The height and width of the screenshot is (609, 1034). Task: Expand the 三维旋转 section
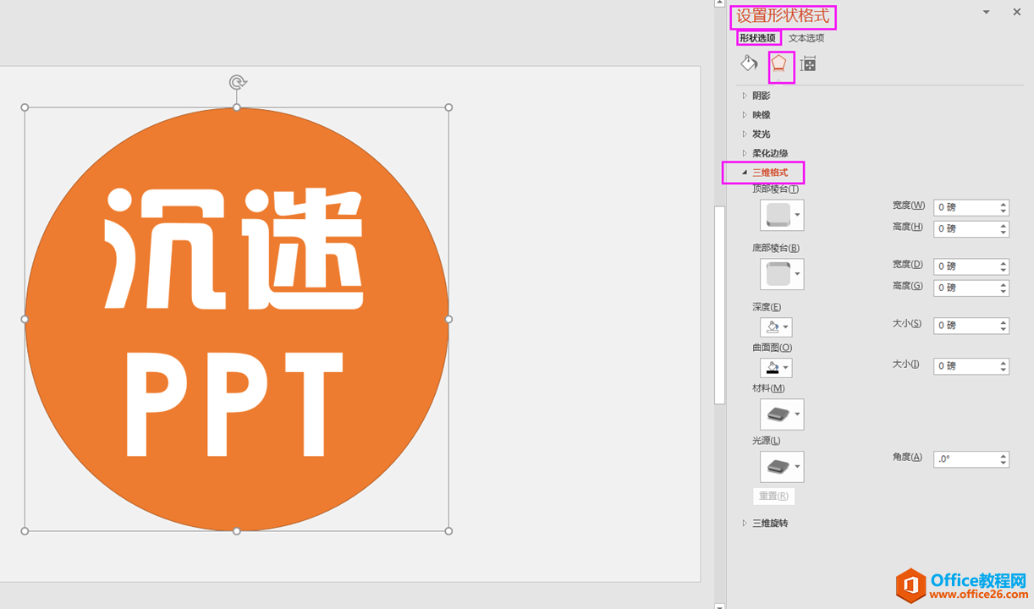click(x=769, y=523)
